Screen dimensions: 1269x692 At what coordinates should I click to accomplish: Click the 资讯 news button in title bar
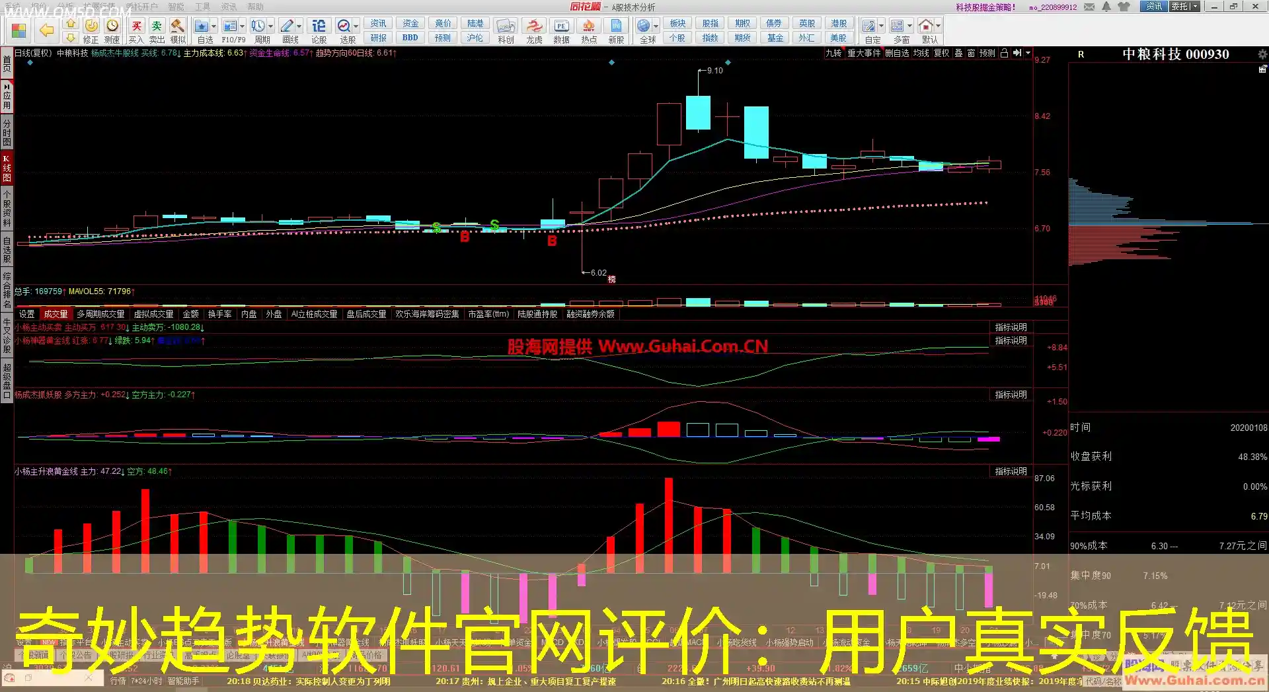pyautogui.click(x=1153, y=7)
